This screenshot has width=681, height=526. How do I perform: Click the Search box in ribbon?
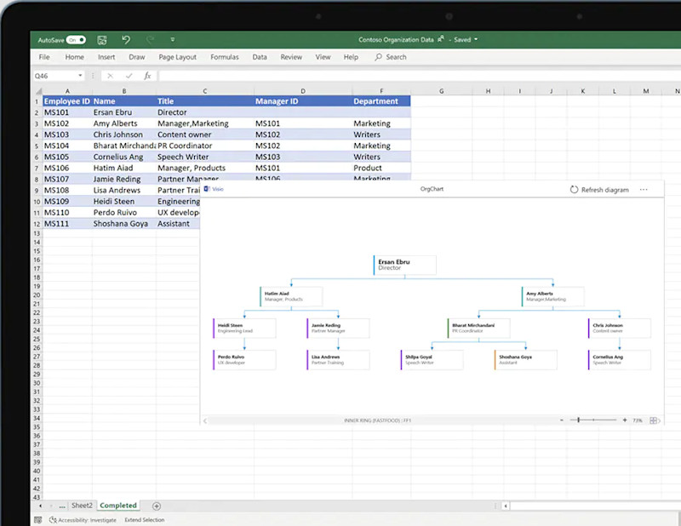[x=391, y=57]
